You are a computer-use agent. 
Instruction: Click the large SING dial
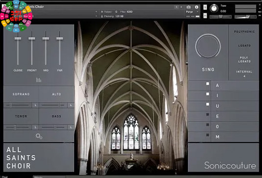(x=208, y=46)
